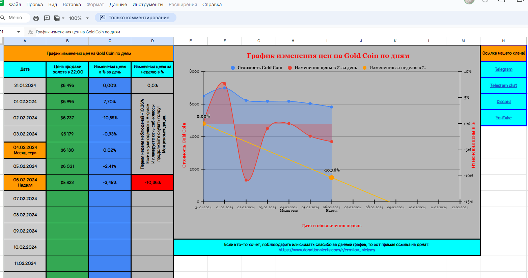Click the filter views table icon

click(x=57, y=18)
